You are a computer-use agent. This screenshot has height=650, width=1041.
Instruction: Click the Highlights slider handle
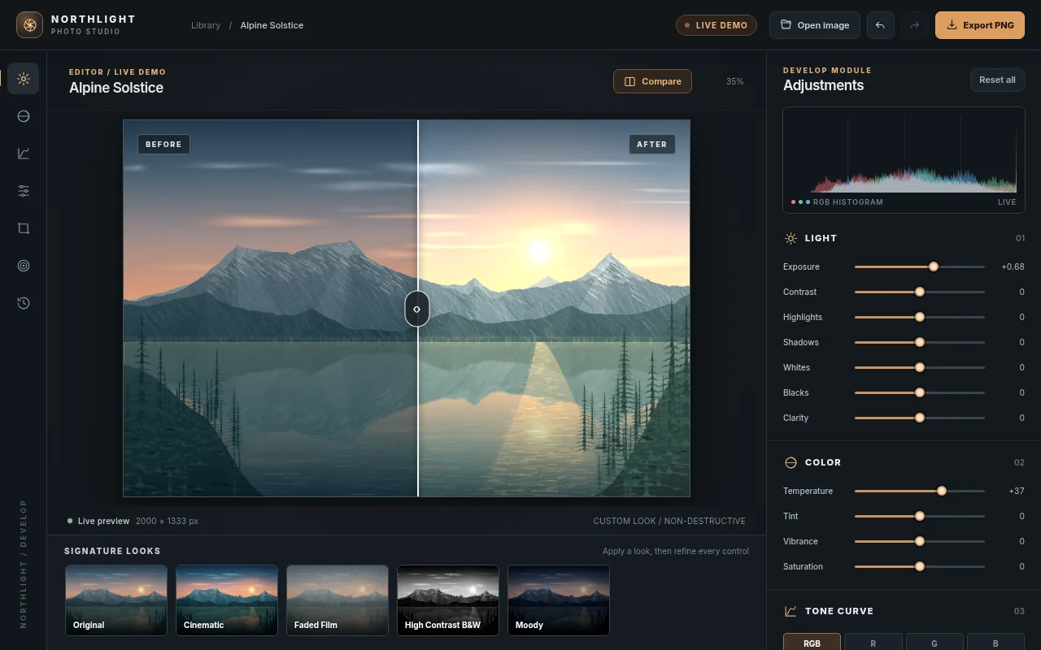(x=920, y=317)
